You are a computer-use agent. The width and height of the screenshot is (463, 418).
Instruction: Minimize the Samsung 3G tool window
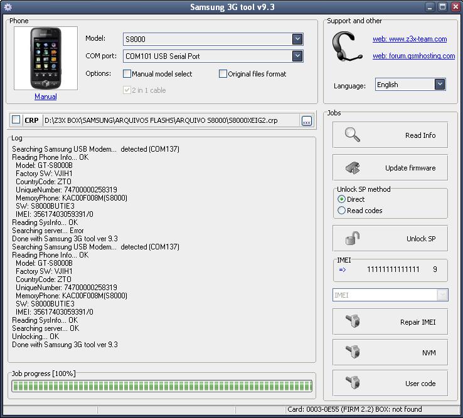coord(430,7)
